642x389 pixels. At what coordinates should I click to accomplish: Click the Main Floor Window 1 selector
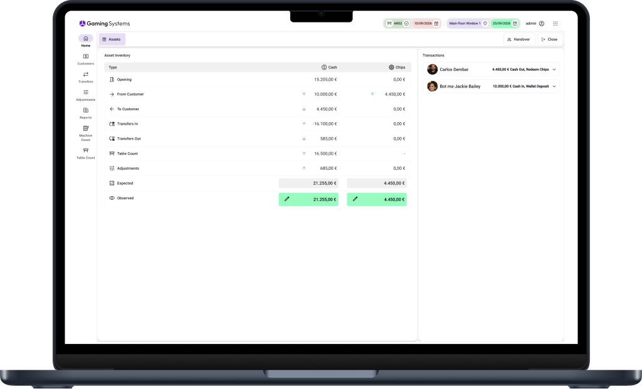click(468, 23)
